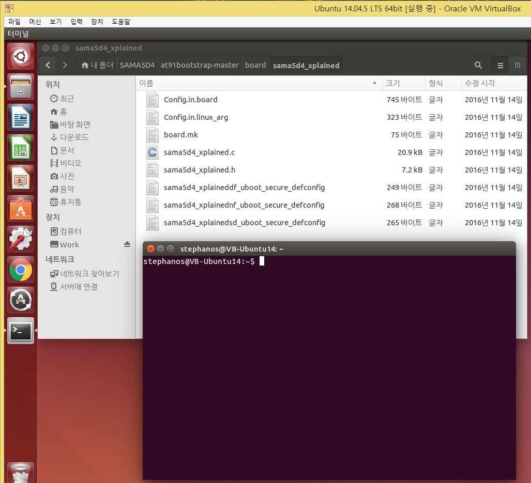The width and height of the screenshot is (531, 483).
Task: Navigate to at91bootstrap-master in path bar
Action: pos(200,65)
